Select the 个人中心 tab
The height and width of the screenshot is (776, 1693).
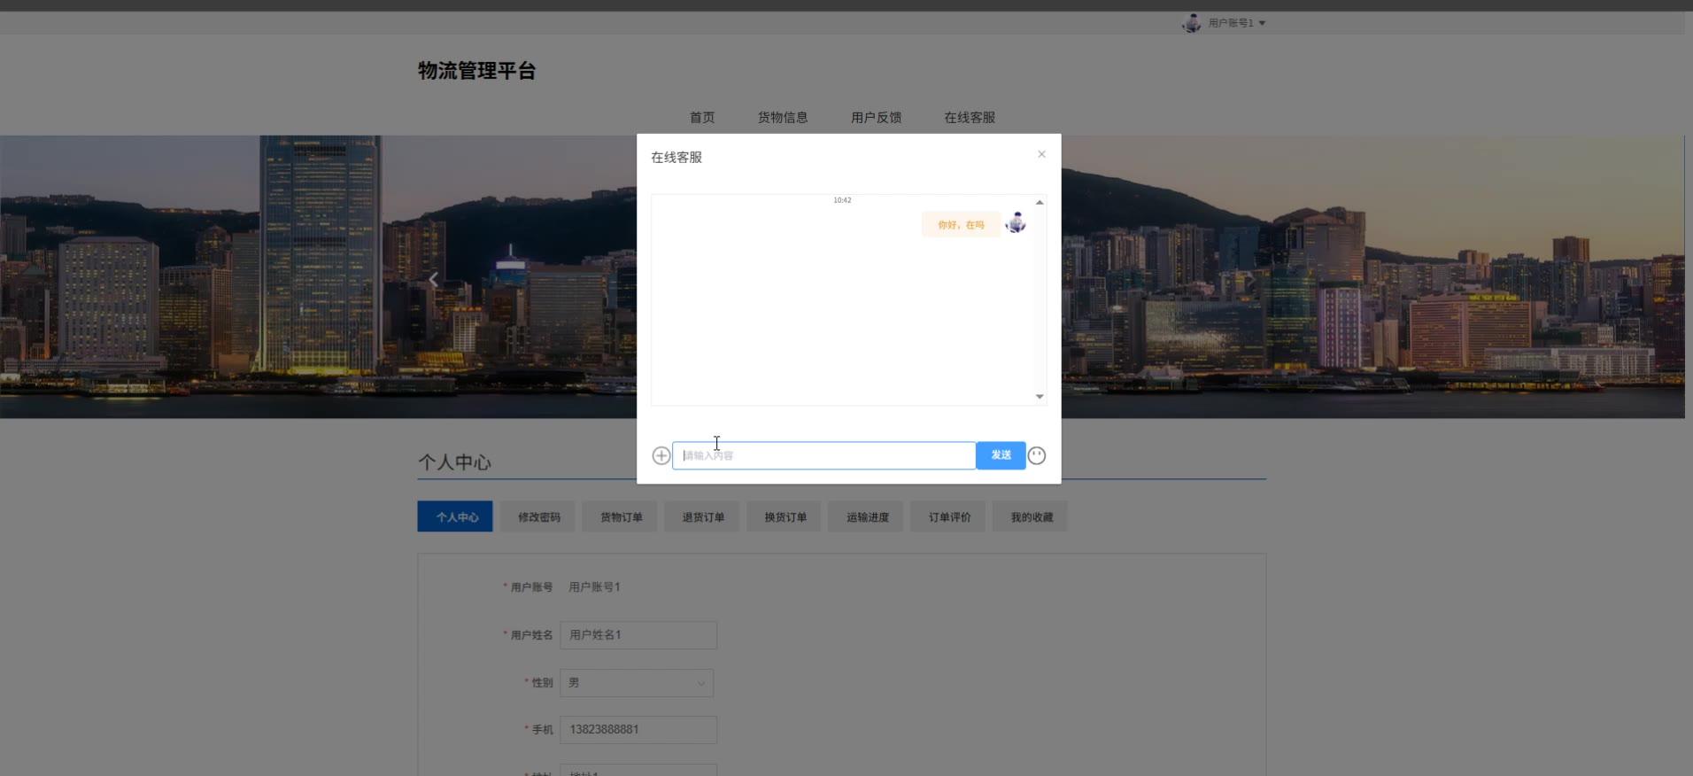click(x=455, y=517)
